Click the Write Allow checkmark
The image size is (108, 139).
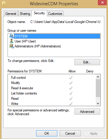click(x=71, y=104)
